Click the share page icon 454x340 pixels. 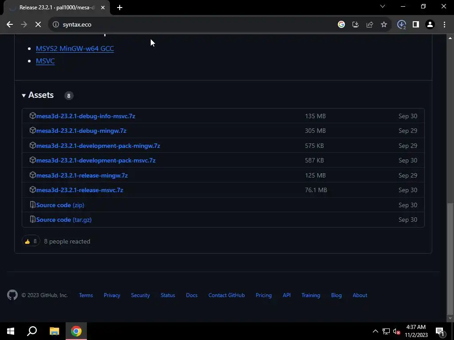pyautogui.click(x=370, y=25)
